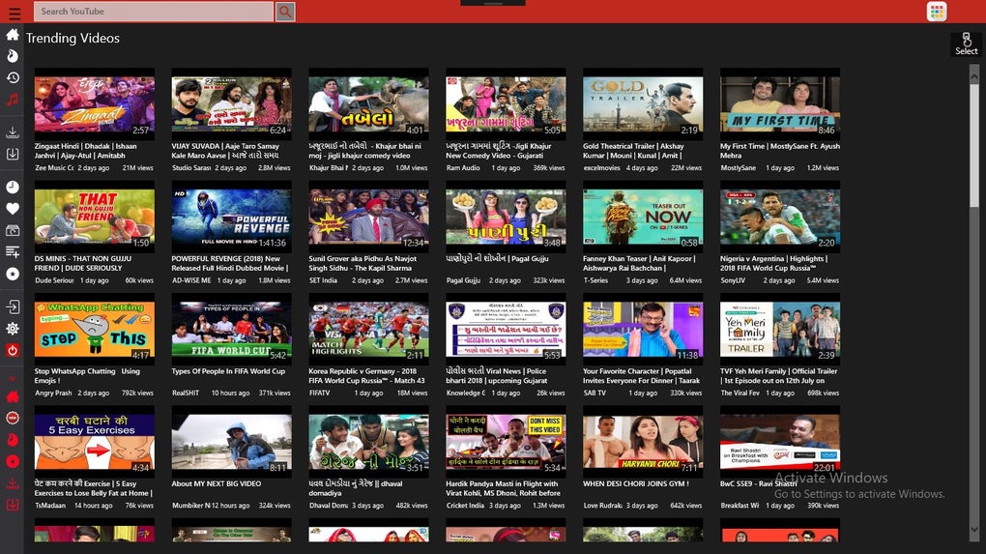The height and width of the screenshot is (554, 986).
Task: Open favorites heart icon
Action: (x=13, y=209)
